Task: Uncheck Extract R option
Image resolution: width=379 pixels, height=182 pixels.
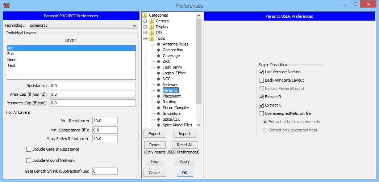Action: [x=261, y=97]
